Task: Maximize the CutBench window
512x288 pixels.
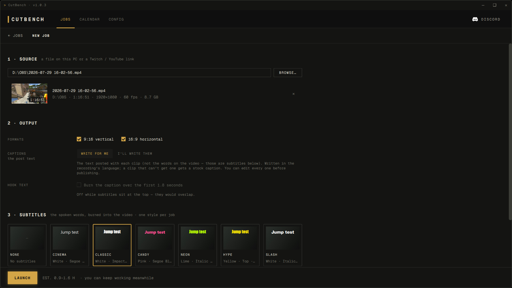Action: 494,5
